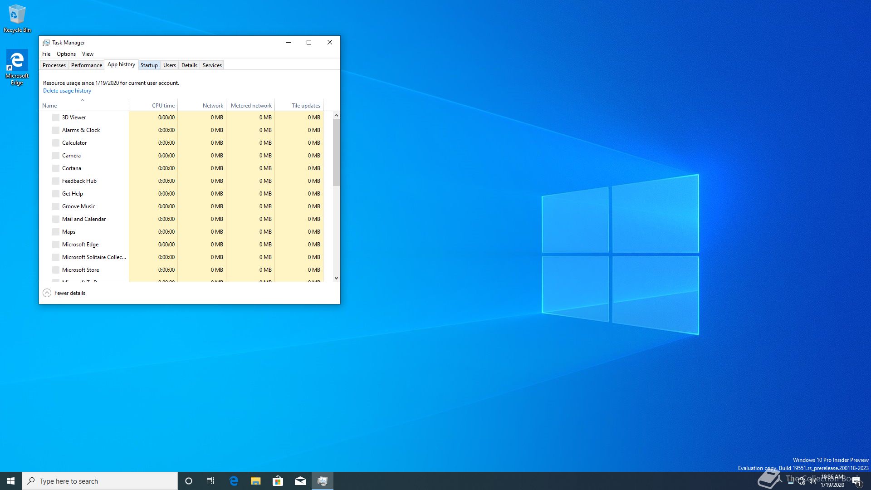Click the taskbar search box
The image size is (871, 490).
click(x=100, y=481)
